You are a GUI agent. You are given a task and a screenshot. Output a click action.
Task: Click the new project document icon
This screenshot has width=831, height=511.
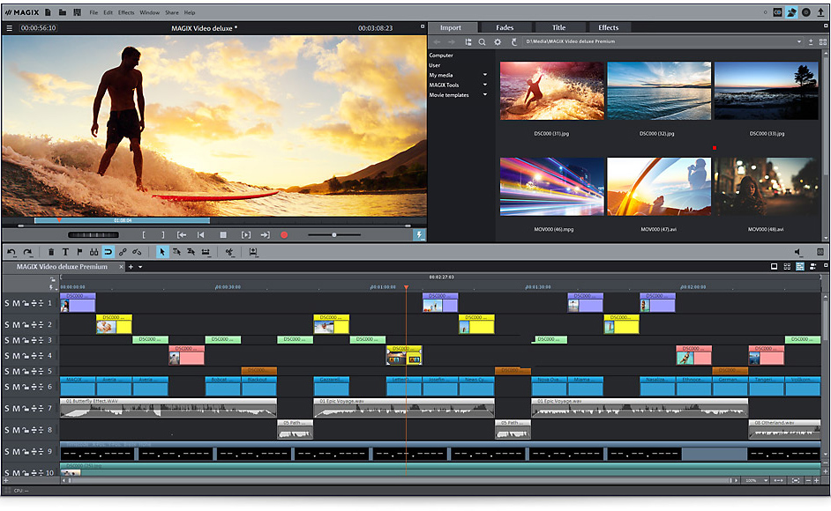point(49,12)
